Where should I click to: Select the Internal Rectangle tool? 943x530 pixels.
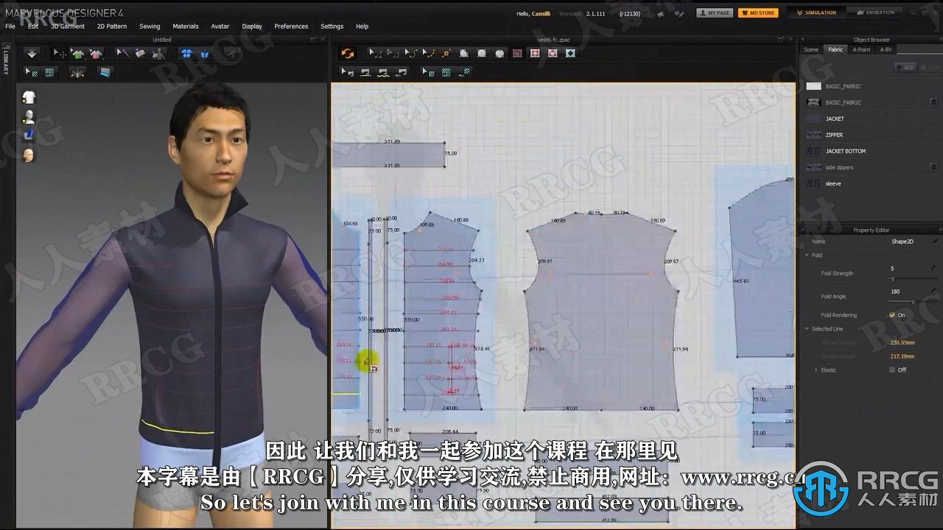(x=535, y=54)
